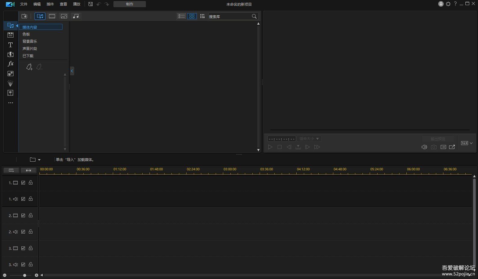The image size is (478, 279).
Task: Click the 制作 button
Action: pos(130,4)
